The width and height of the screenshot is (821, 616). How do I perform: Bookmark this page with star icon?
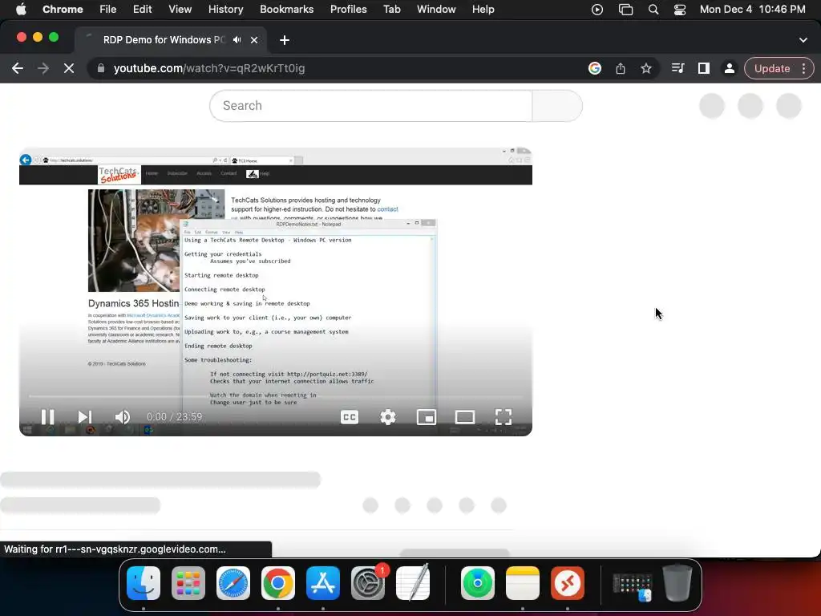pyautogui.click(x=646, y=69)
